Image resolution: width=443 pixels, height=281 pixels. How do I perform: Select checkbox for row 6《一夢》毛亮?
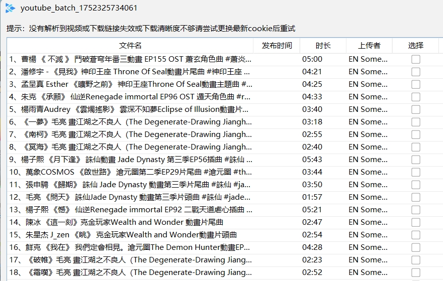click(415, 122)
